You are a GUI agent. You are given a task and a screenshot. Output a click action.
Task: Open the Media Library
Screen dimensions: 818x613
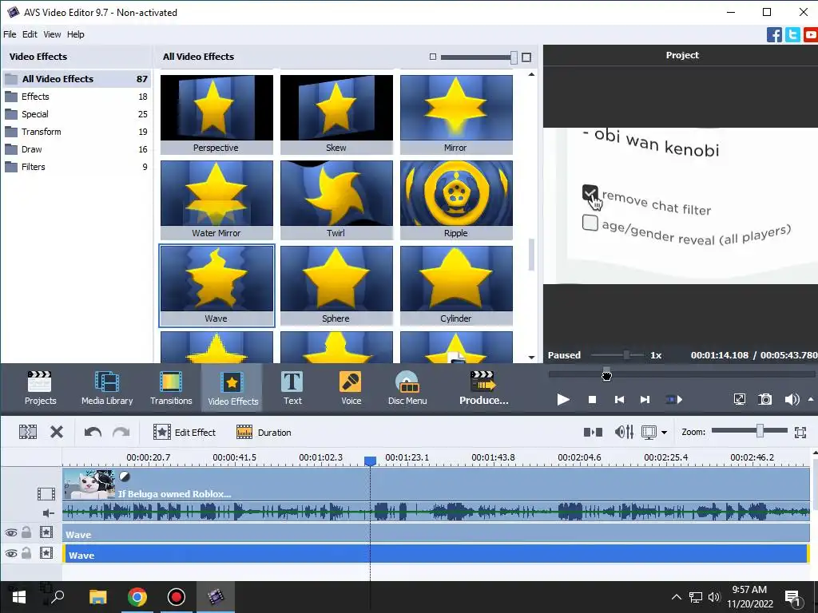(x=107, y=388)
